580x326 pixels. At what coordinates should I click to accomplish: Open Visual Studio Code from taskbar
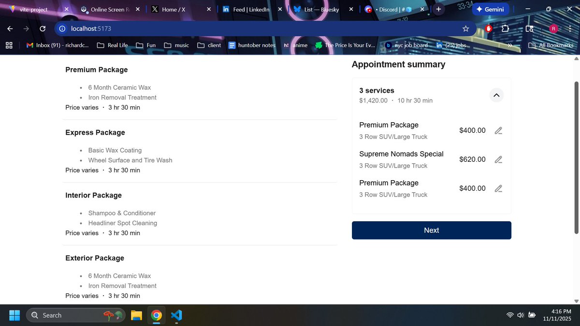click(x=176, y=315)
